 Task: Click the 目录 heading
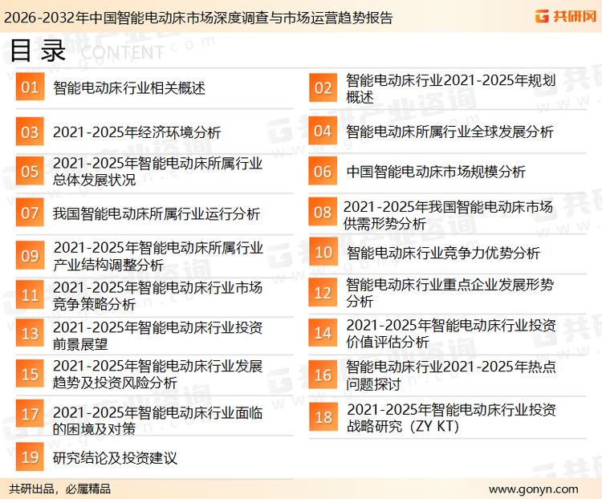point(38,51)
